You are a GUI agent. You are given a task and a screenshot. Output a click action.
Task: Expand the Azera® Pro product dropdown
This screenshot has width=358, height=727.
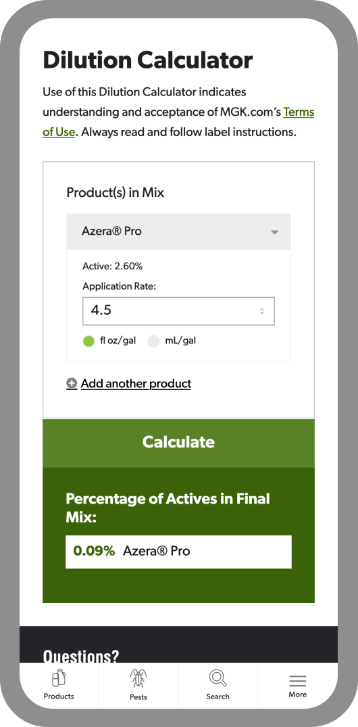pyautogui.click(x=178, y=232)
